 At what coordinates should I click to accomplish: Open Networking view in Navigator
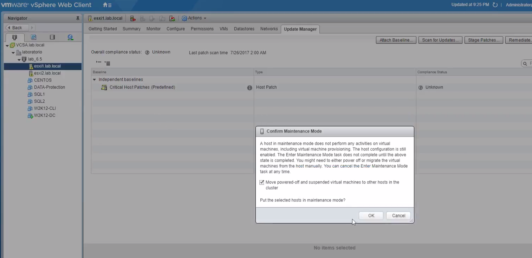[x=70, y=37]
